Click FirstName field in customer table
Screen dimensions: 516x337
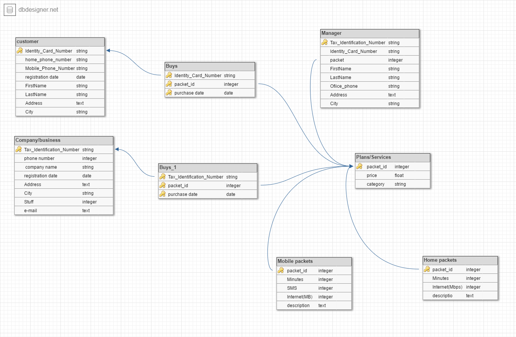coord(60,86)
